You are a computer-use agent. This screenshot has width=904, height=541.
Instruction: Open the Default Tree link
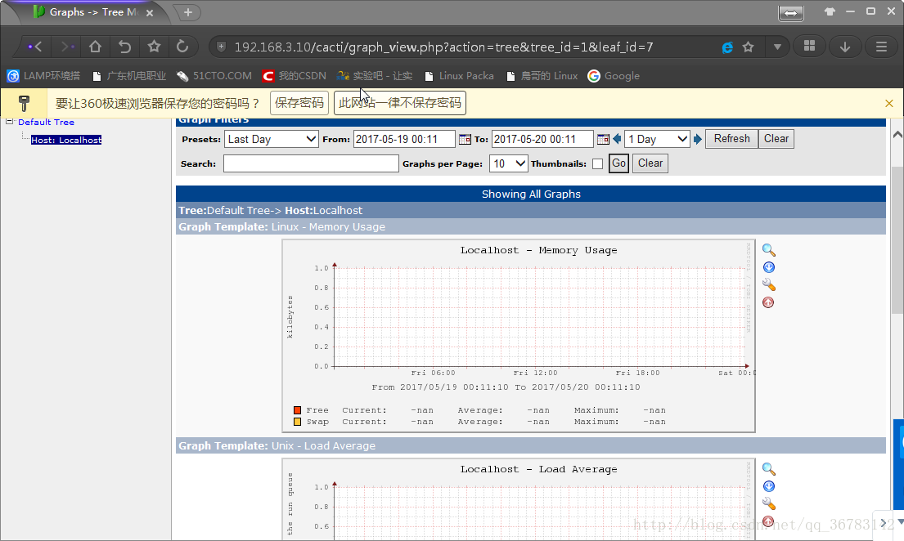point(46,122)
